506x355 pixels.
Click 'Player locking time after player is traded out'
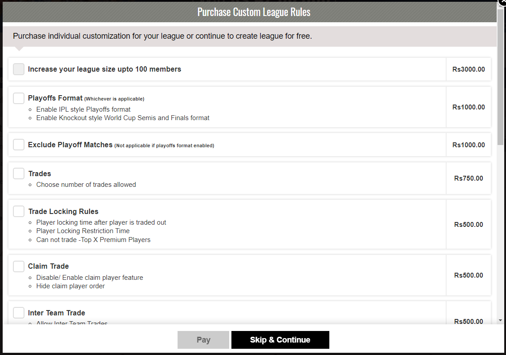click(101, 222)
